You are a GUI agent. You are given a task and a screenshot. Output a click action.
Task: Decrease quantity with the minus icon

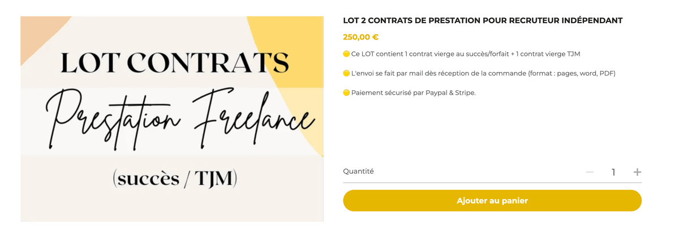590,172
